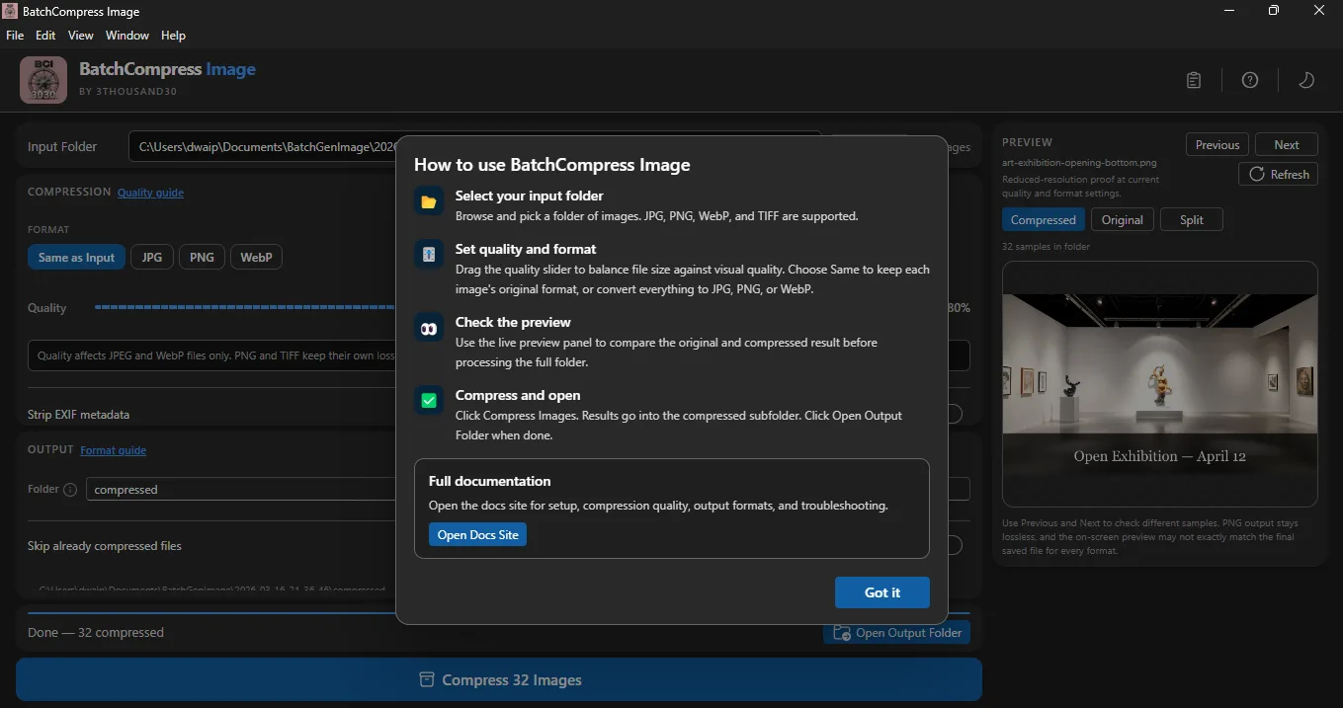Click 'Done — 32 compressed' status text
The width and height of the screenshot is (1343, 708).
click(x=96, y=632)
